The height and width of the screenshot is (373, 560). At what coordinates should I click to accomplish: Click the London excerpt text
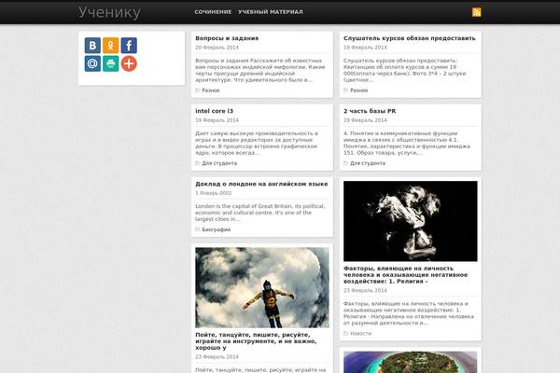pos(260,213)
